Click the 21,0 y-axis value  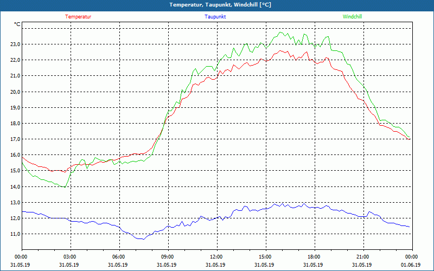15,76
